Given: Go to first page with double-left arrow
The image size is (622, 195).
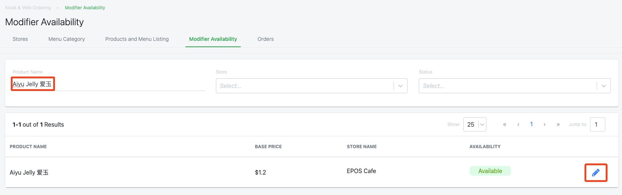Looking at the screenshot, I should [x=505, y=124].
